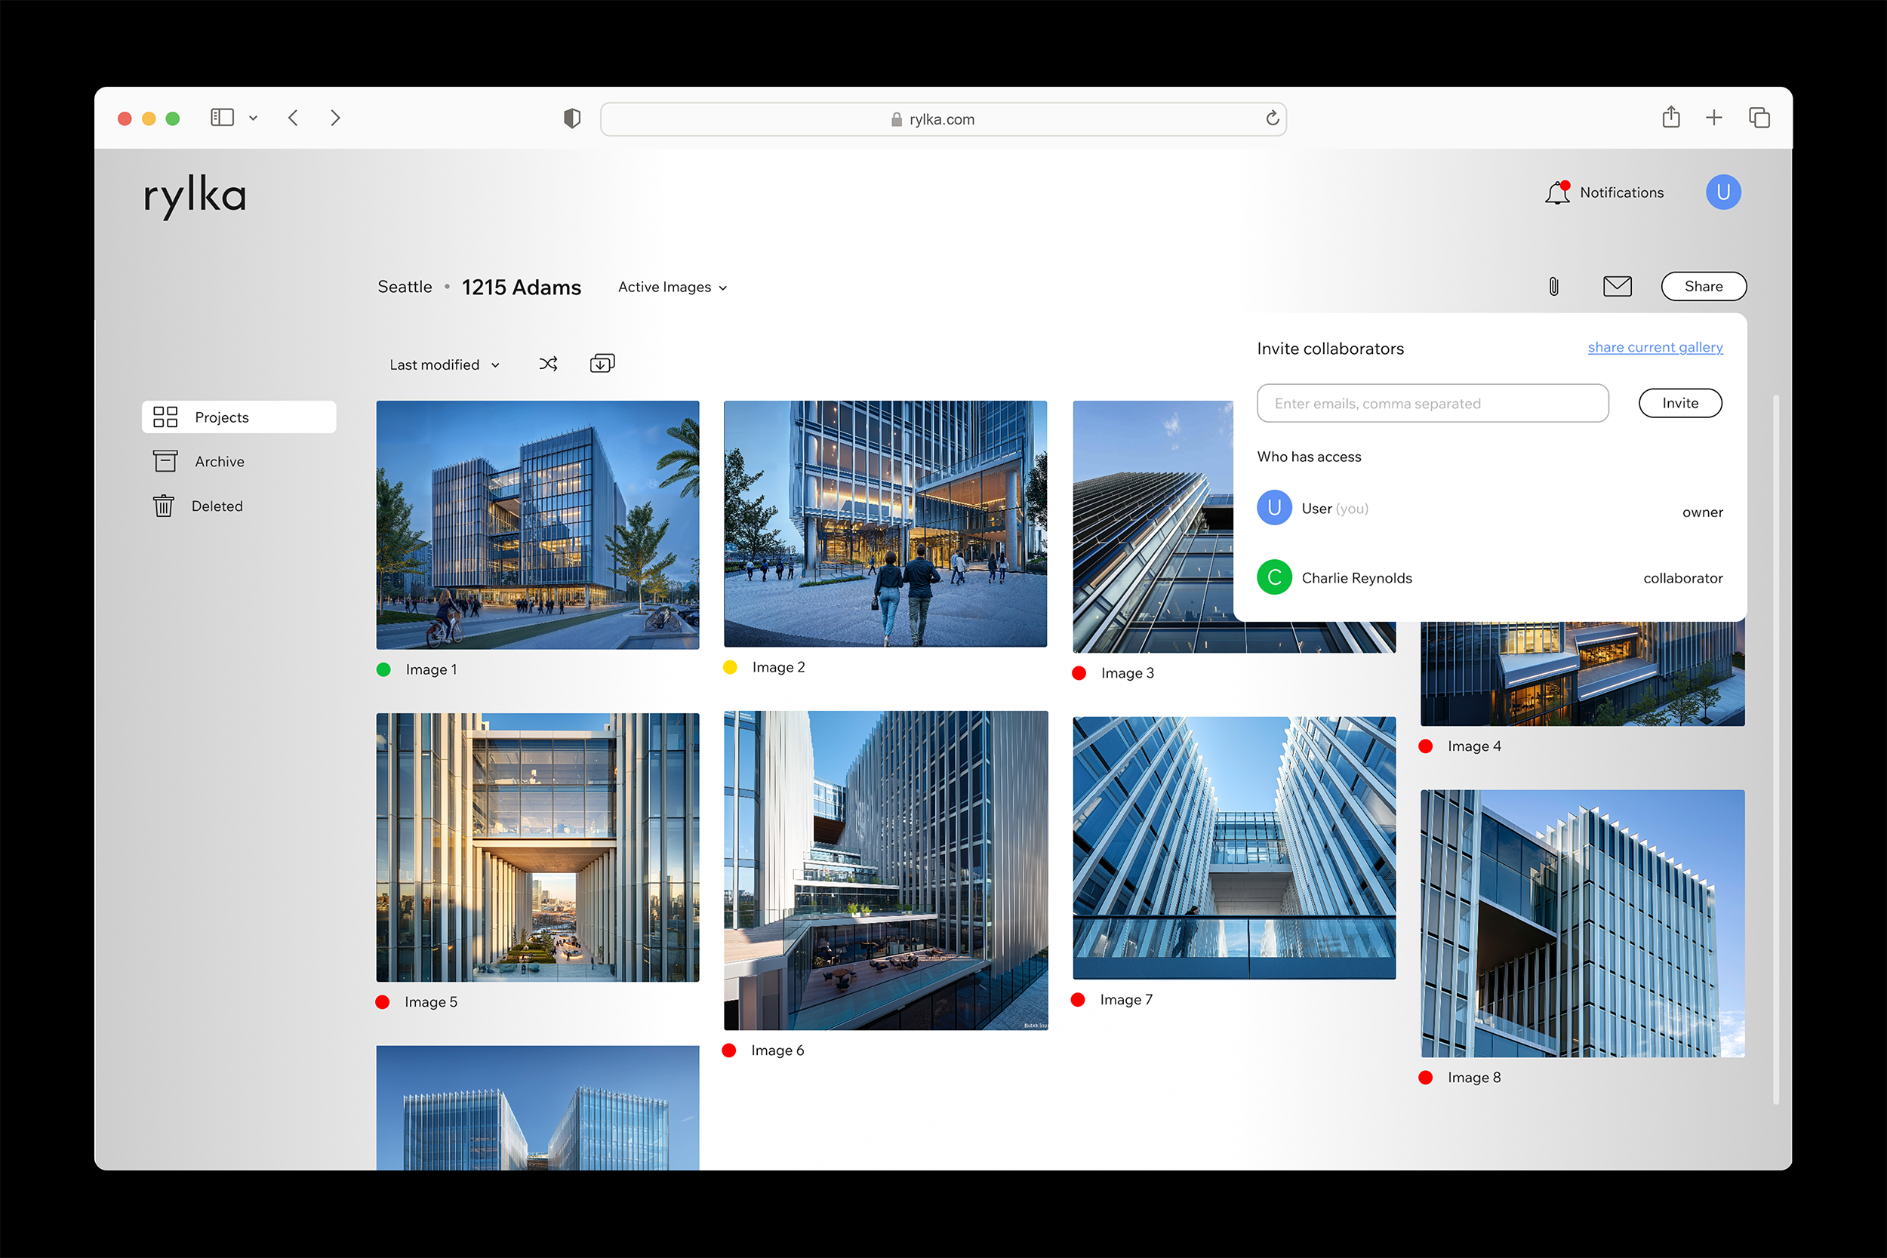1887x1258 pixels.
Task: Expand the sidebar chevron menu in toolbar
Action: point(254,118)
